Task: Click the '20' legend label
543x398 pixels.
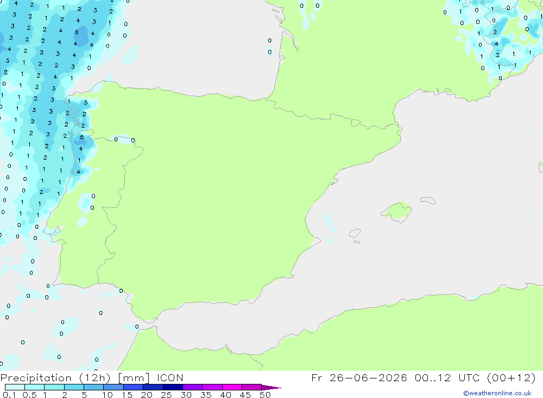Action: coord(147,395)
